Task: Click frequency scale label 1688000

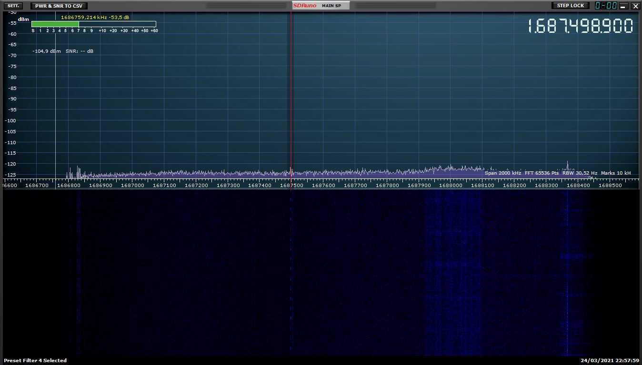Action: [x=451, y=186]
